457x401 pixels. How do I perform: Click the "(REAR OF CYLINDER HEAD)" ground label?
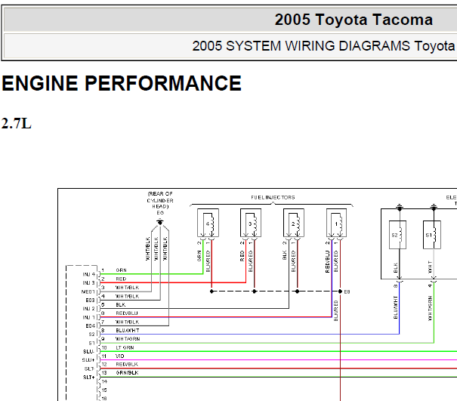160,200
